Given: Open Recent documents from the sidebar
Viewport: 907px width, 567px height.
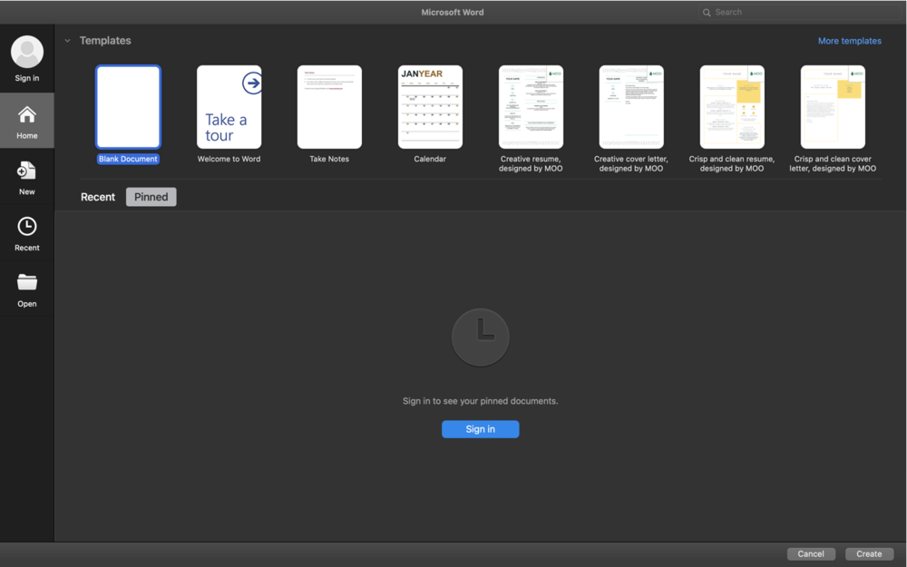Looking at the screenshot, I should pyautogui.click(x=26, y=231).
